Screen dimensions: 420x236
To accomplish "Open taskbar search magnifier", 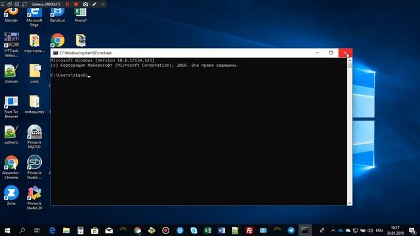I will pos(22,230).
